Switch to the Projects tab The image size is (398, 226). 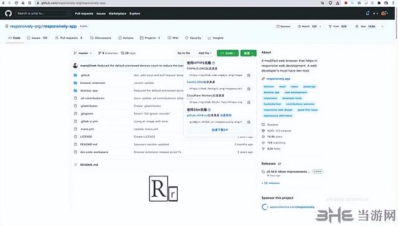pos(150,38)
